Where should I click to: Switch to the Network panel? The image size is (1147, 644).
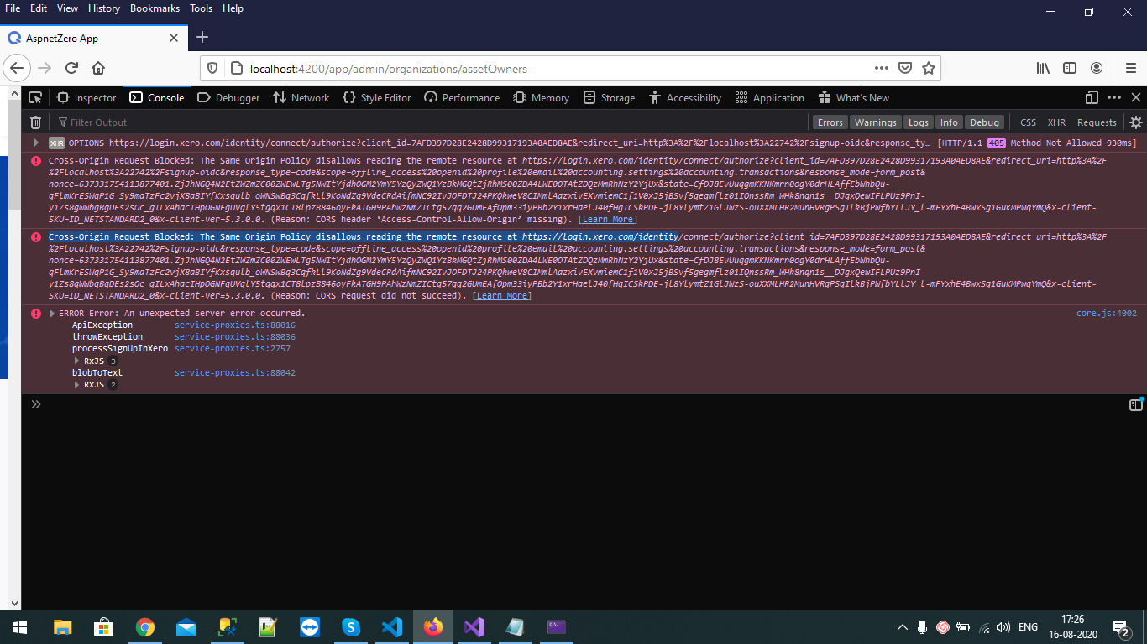pyautogui.click(x=301, y=97)
